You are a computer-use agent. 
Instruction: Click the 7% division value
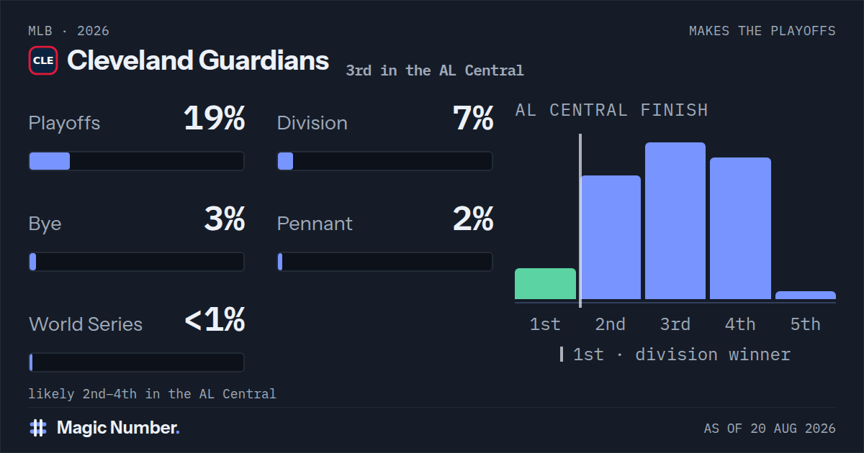tap(473, 119)
